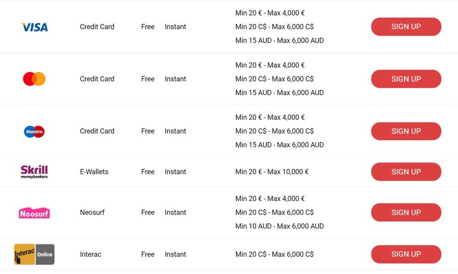Click the Skrill moneybookers logo
The image size is (458, 274).
34,172
